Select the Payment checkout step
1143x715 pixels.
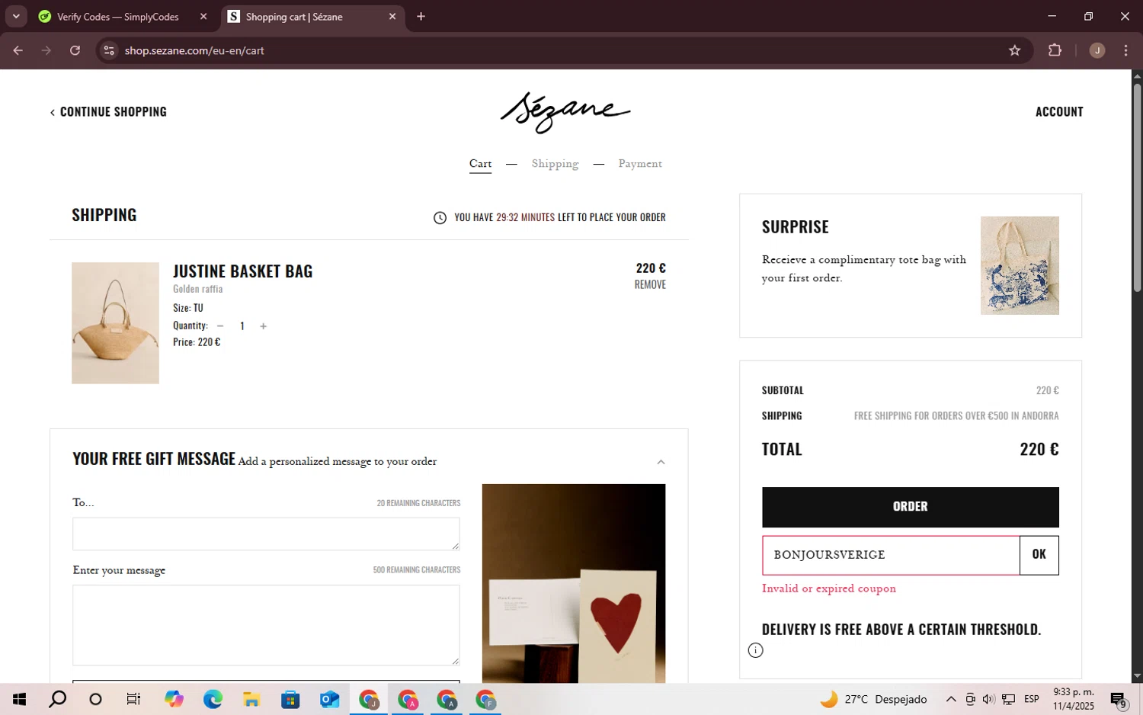(x=640, y=164)
